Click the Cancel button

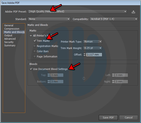click(128, 118)
